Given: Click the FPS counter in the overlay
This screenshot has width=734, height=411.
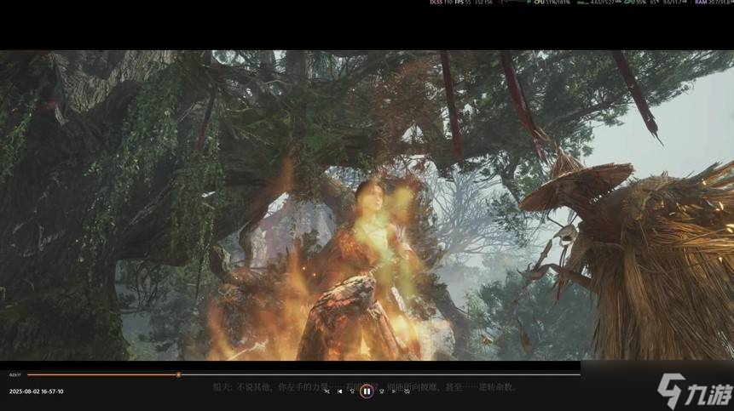Looking at the screenshot, I should (x=463, y=3).
